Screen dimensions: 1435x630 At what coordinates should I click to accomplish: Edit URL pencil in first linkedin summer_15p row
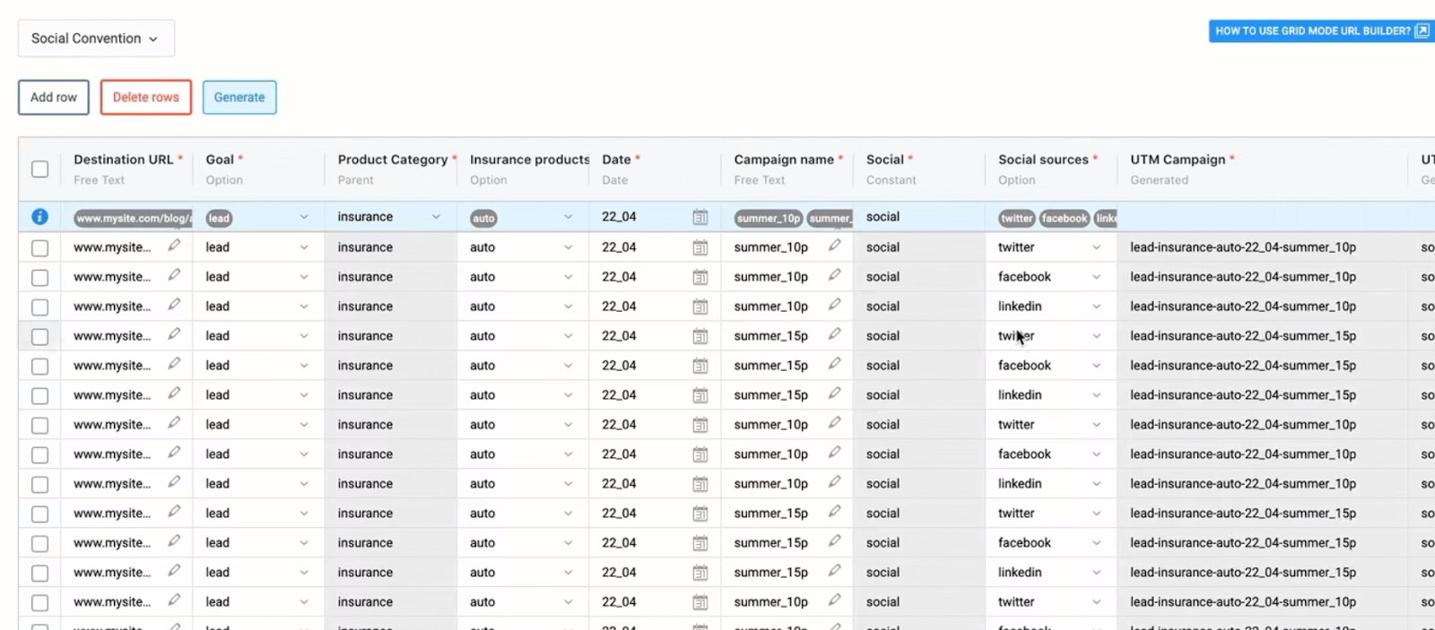(174, 393)
